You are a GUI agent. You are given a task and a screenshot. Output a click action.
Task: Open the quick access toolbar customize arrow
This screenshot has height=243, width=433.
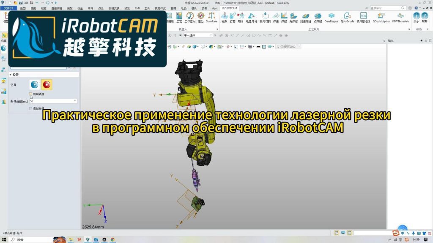coord(52,3)
